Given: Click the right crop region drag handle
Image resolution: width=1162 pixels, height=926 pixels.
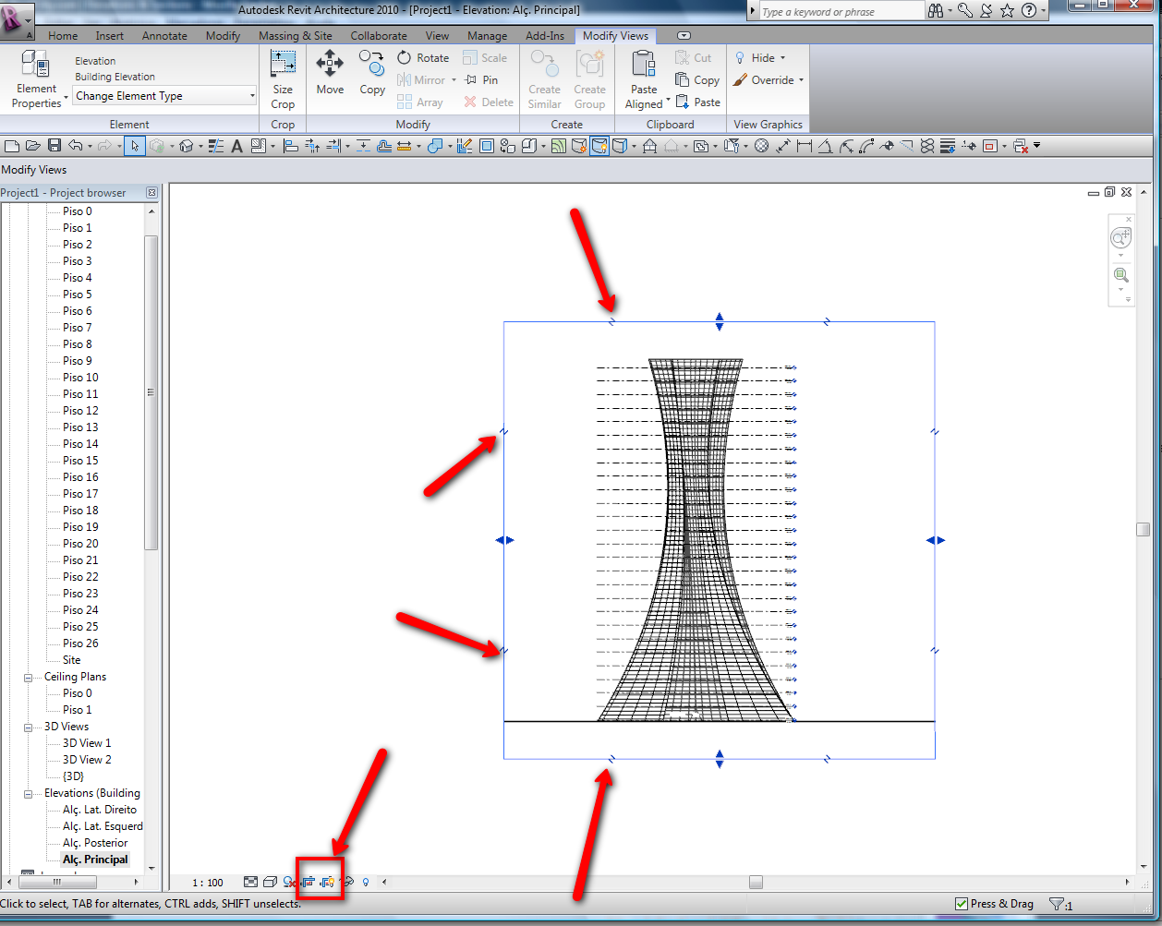Looking at the screenshot, I should [x=936, y=540].
